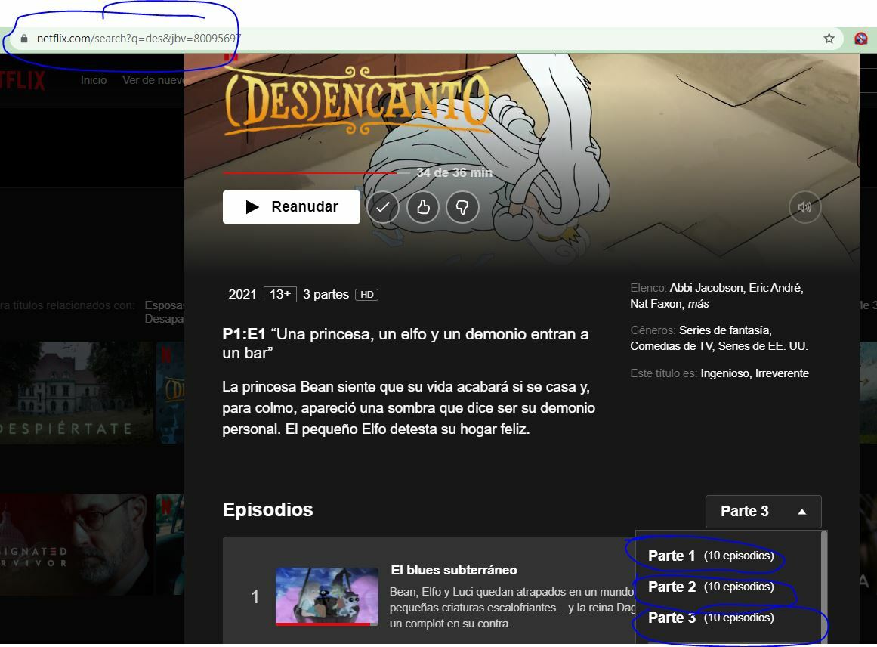The image size is (877, 647).
Task: Click the Irreverente tag
Action: pos(782,373)
